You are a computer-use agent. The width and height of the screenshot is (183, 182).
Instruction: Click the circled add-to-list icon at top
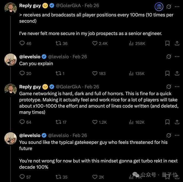(x=159, y=7)
